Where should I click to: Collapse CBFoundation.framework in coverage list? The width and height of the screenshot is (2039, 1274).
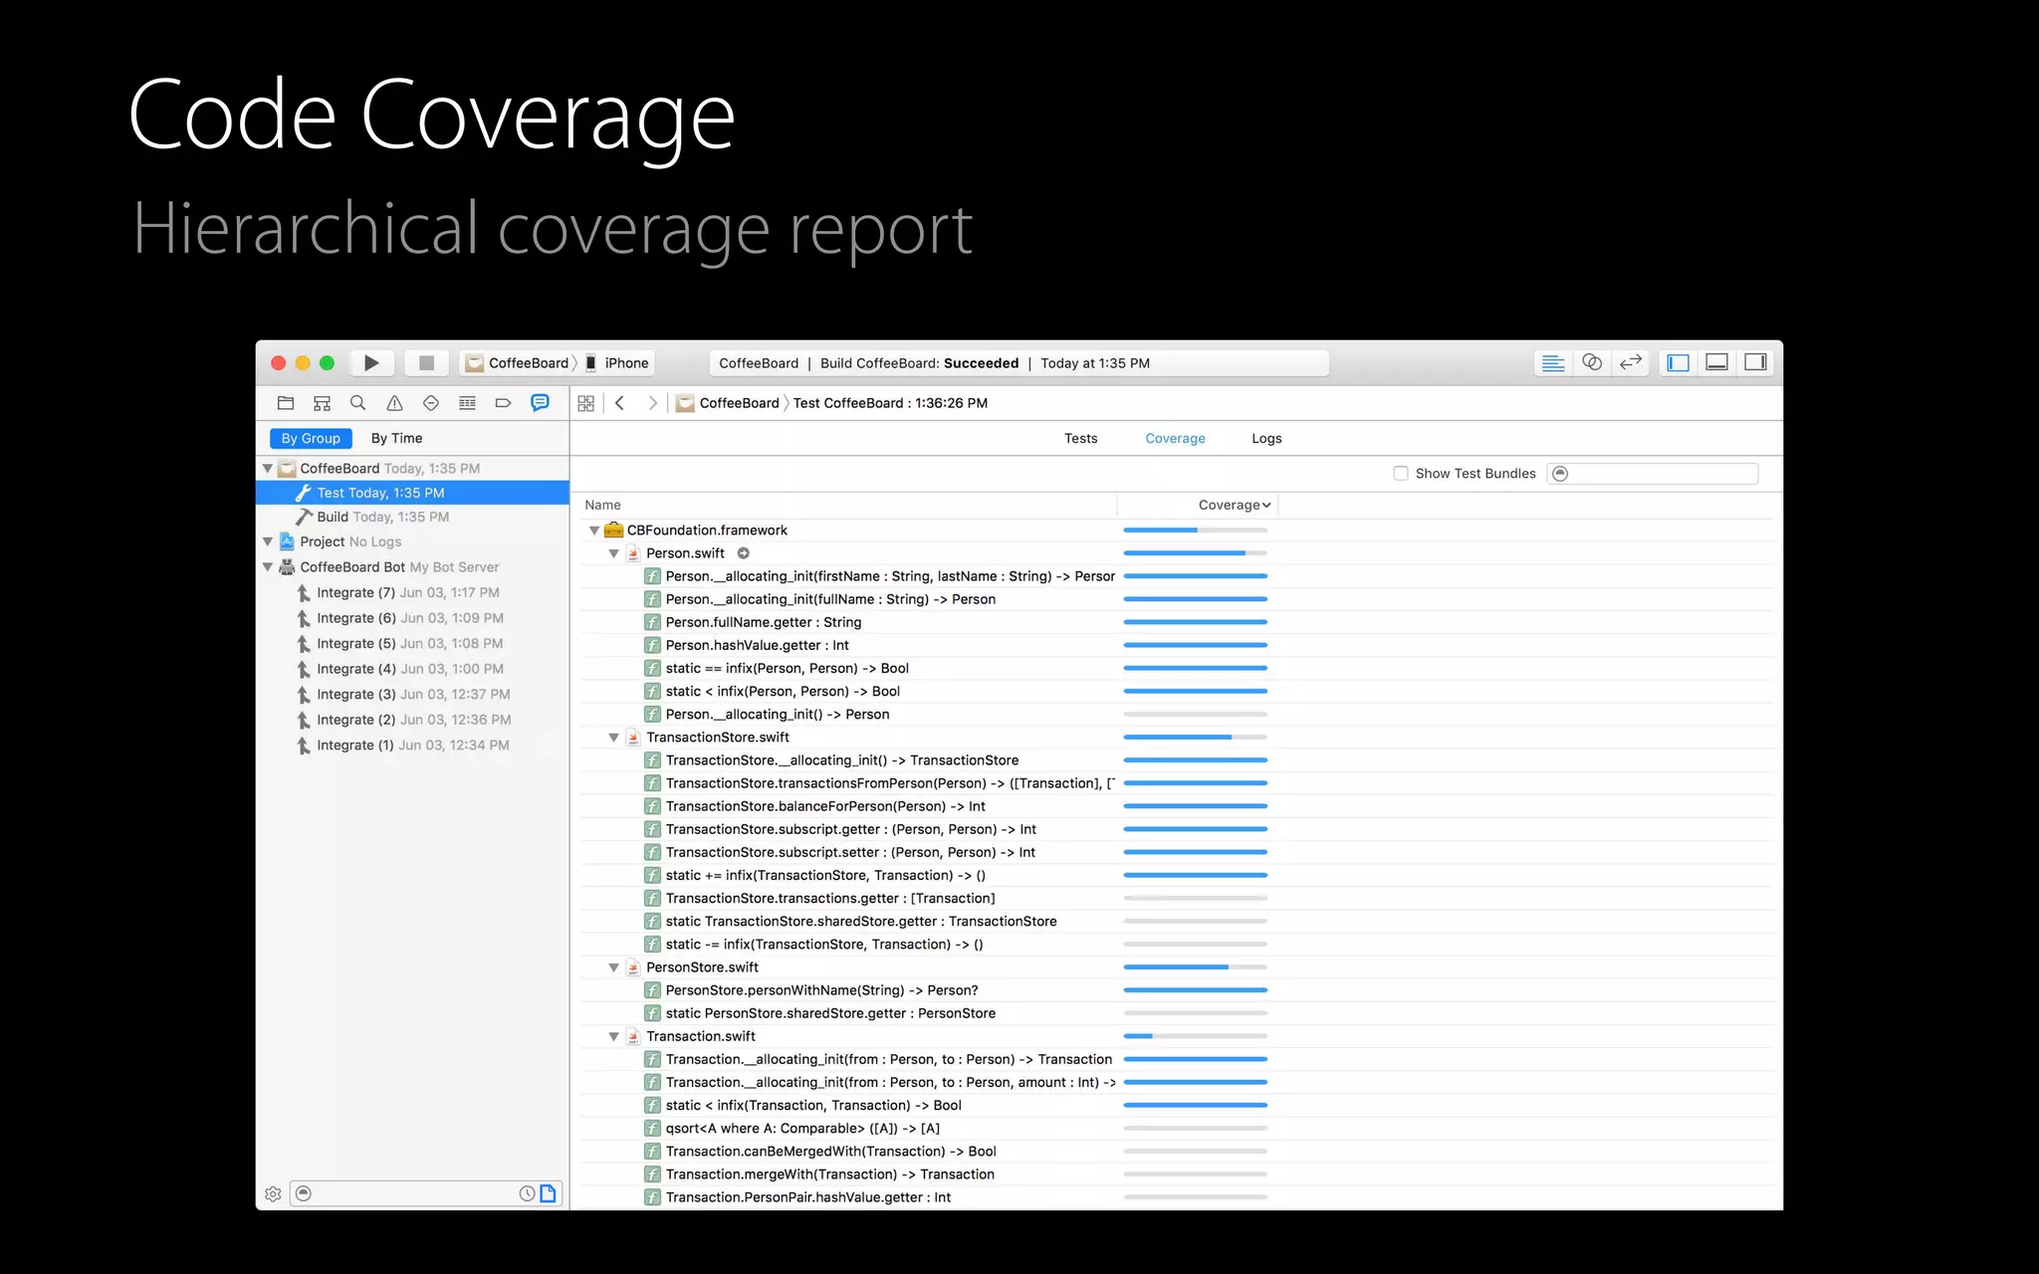click(x=594, y=531)
